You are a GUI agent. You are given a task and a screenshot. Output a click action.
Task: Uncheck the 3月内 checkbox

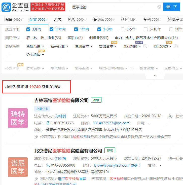click(x=28, y=29)
